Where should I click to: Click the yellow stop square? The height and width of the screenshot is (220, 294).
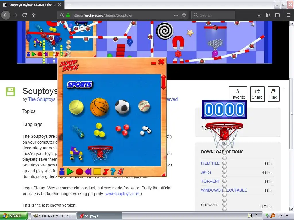tap(97, 172)
